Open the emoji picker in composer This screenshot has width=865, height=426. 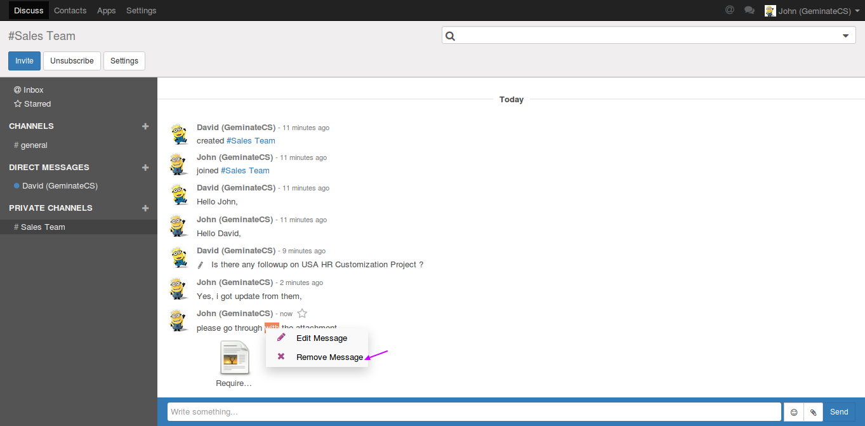[794, 412]
